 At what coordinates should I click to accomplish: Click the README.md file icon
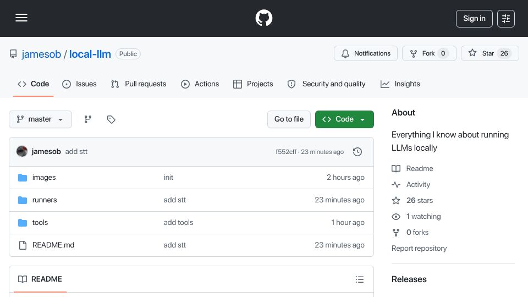pyautogui.click(x=23, y=245)
